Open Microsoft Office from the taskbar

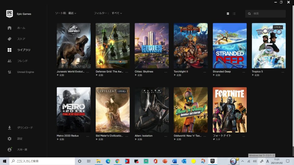coord(155,161)
